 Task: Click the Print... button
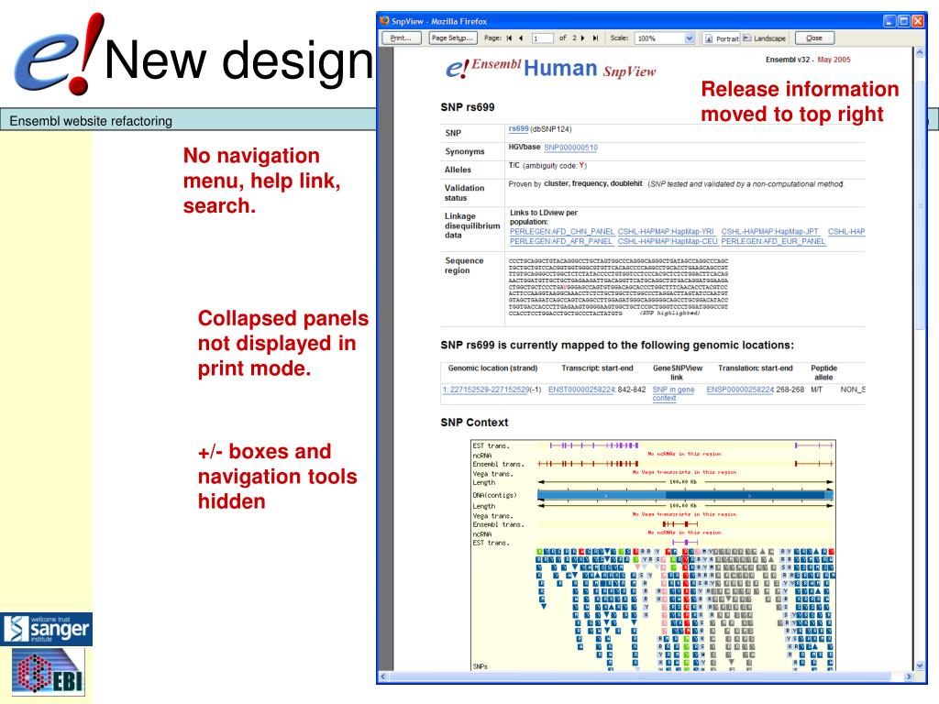coord(401,38)
